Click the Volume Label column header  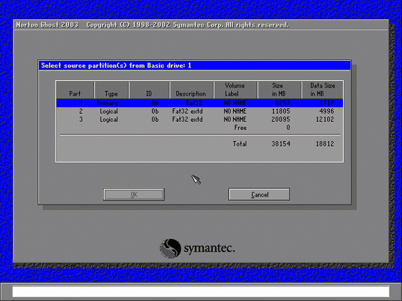click(x=235, y=90)
